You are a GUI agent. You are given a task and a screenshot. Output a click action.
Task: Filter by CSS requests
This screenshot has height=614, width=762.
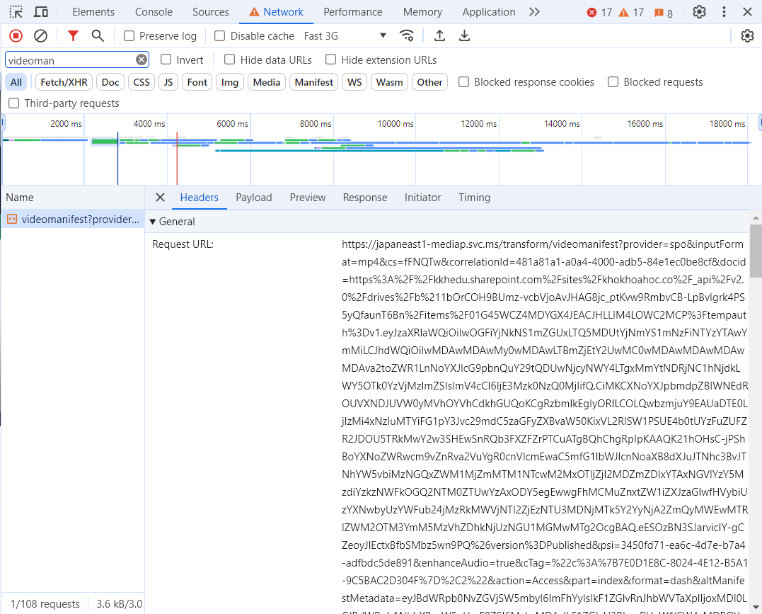click(142, 82)
